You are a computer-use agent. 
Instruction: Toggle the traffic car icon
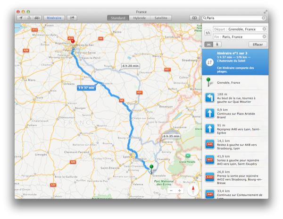[37, 18]
